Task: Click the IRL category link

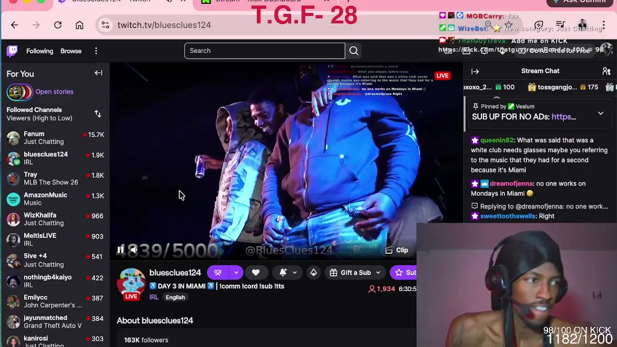Action: click(x=154, y=297)
